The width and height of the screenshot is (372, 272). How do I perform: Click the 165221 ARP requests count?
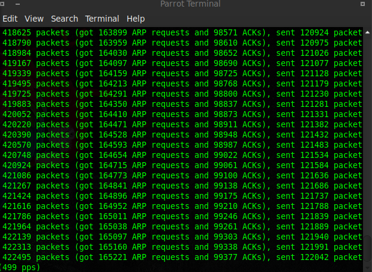[113, 257]
